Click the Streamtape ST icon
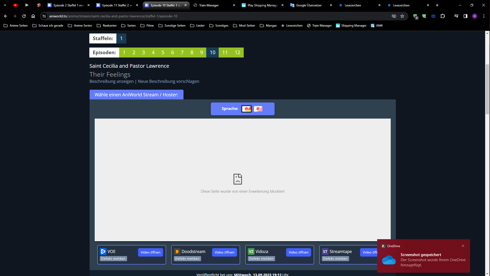 [325, 251]
